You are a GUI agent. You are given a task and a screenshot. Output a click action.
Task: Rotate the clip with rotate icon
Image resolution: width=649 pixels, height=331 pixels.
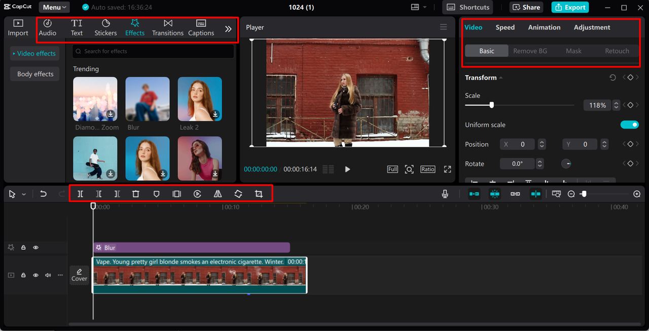pos(238,194)
